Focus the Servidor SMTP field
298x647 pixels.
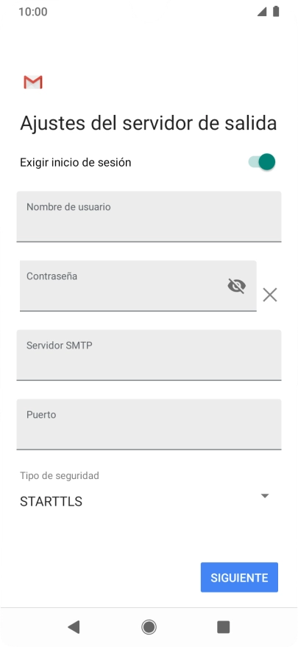[149, 355]
